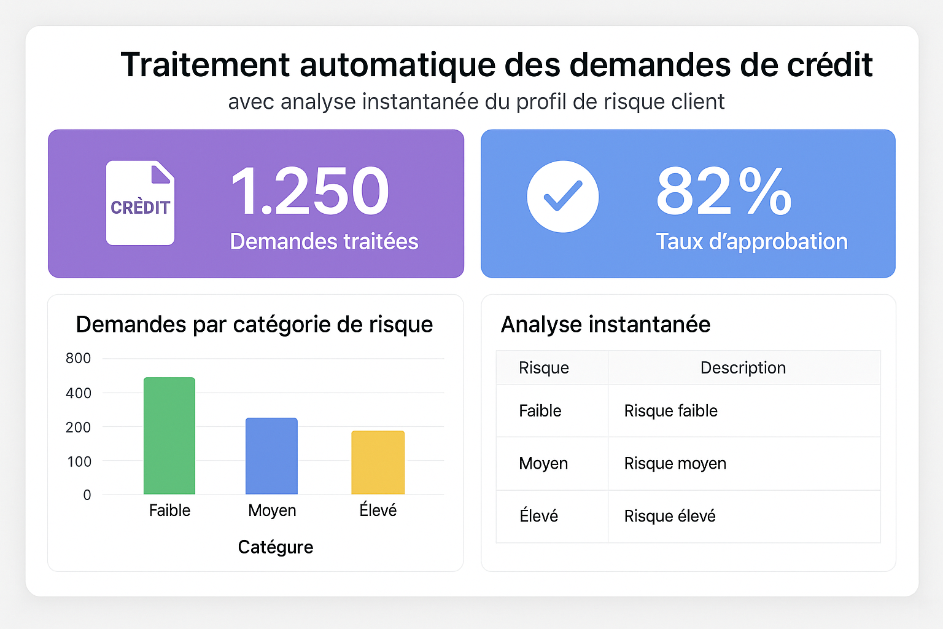Click the main heading Traitement automatique
Image resolution: width=943 pixels, height=629 pixels.
click(496, 65)
